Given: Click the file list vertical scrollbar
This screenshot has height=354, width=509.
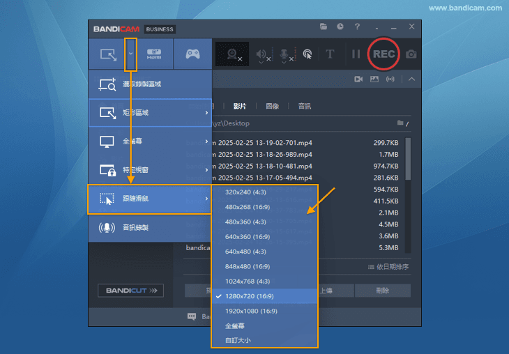Looking at the screenshot, I should (x=408, y=159).
